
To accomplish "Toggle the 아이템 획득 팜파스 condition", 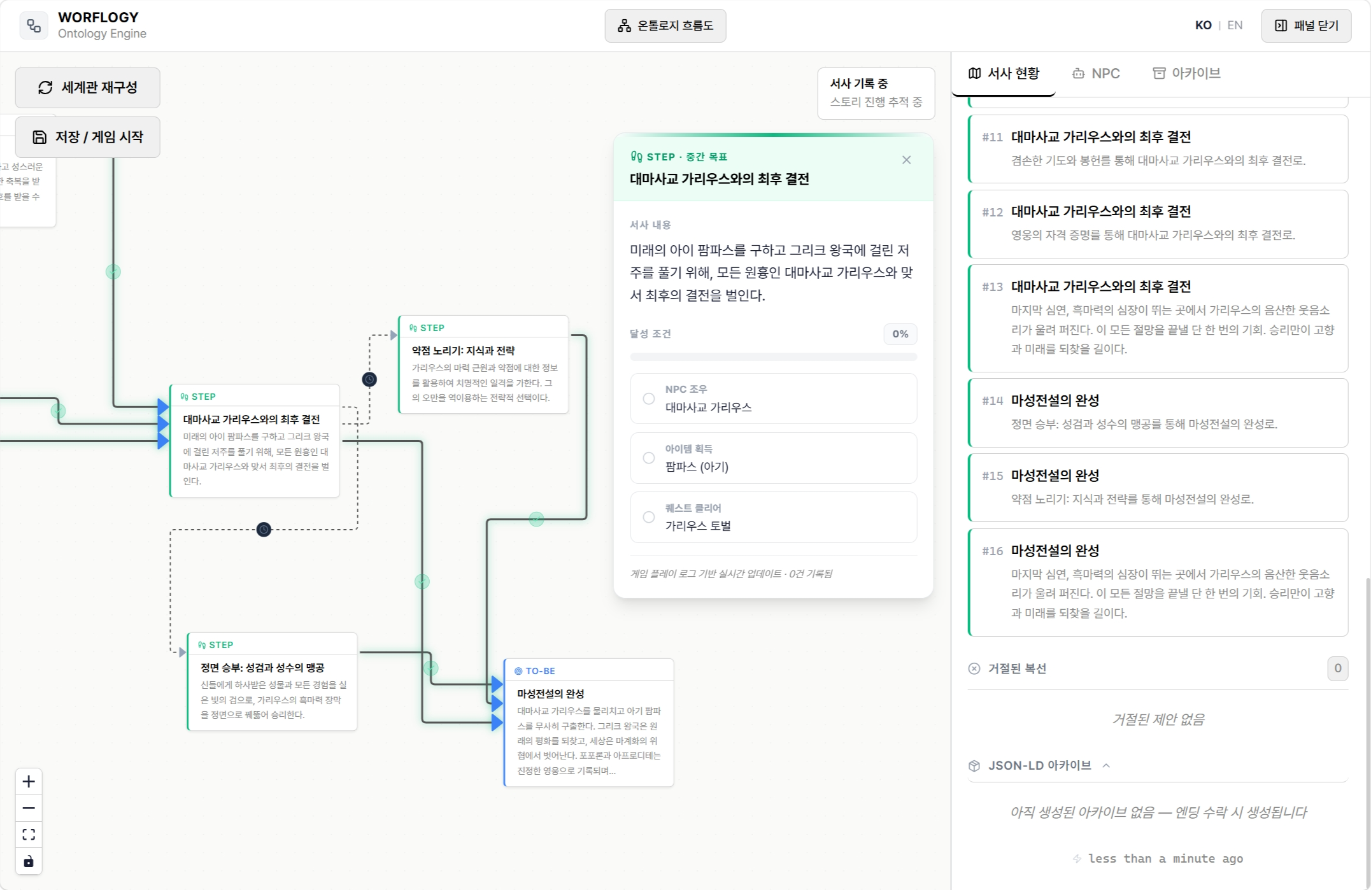I will tap(773, 458).
